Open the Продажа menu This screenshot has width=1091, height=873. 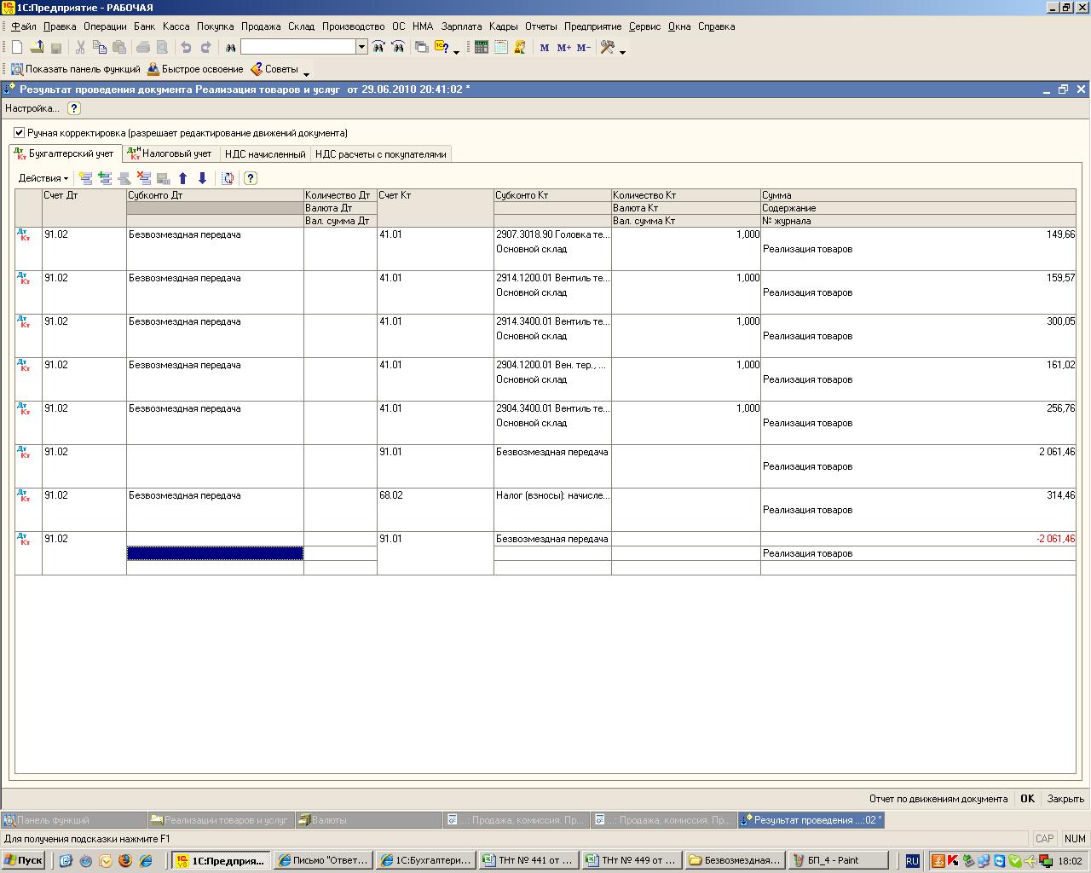tap(260, 26)
